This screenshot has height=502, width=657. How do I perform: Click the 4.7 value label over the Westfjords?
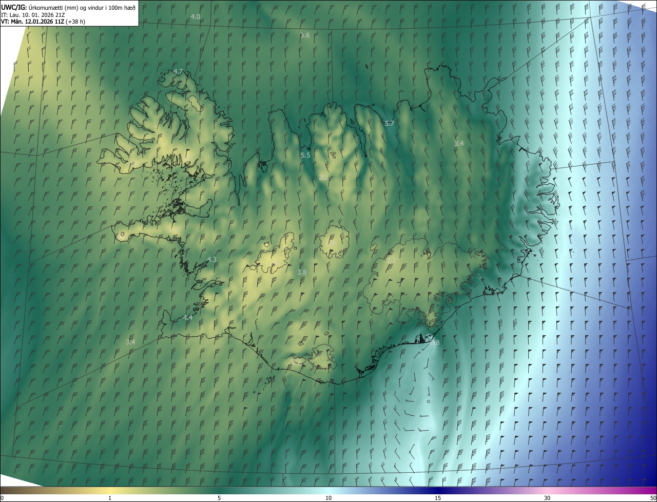click(178, 71)
